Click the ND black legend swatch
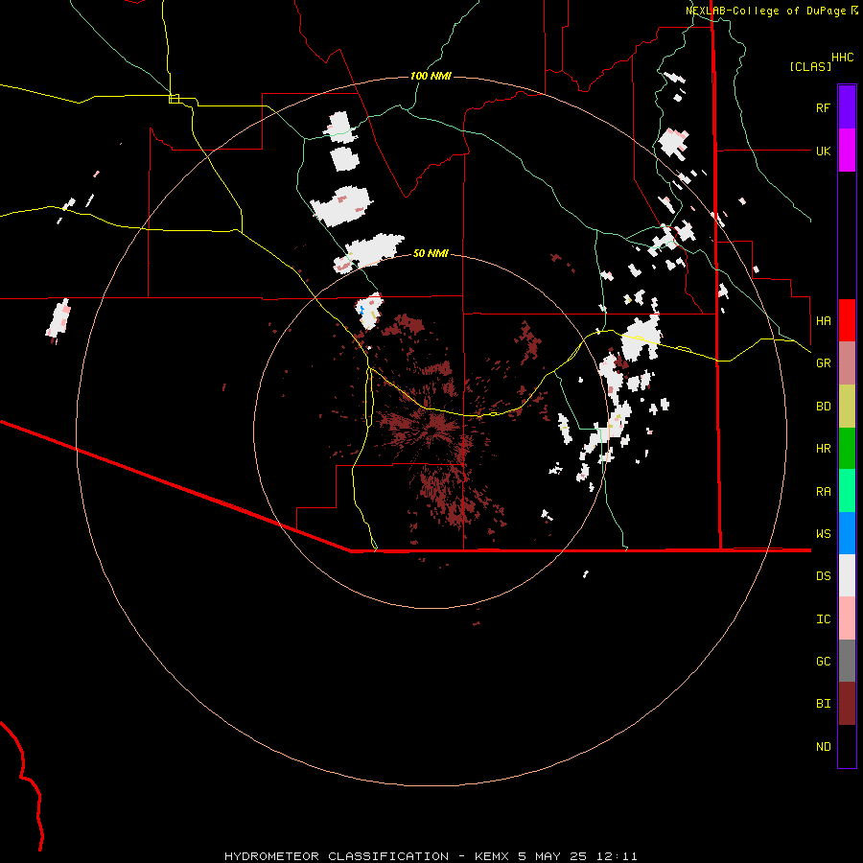 click(847, 746)
